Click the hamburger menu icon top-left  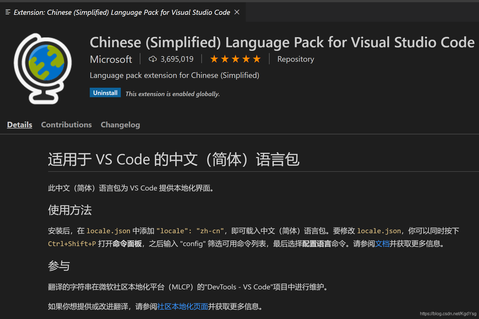click(8, 12)
